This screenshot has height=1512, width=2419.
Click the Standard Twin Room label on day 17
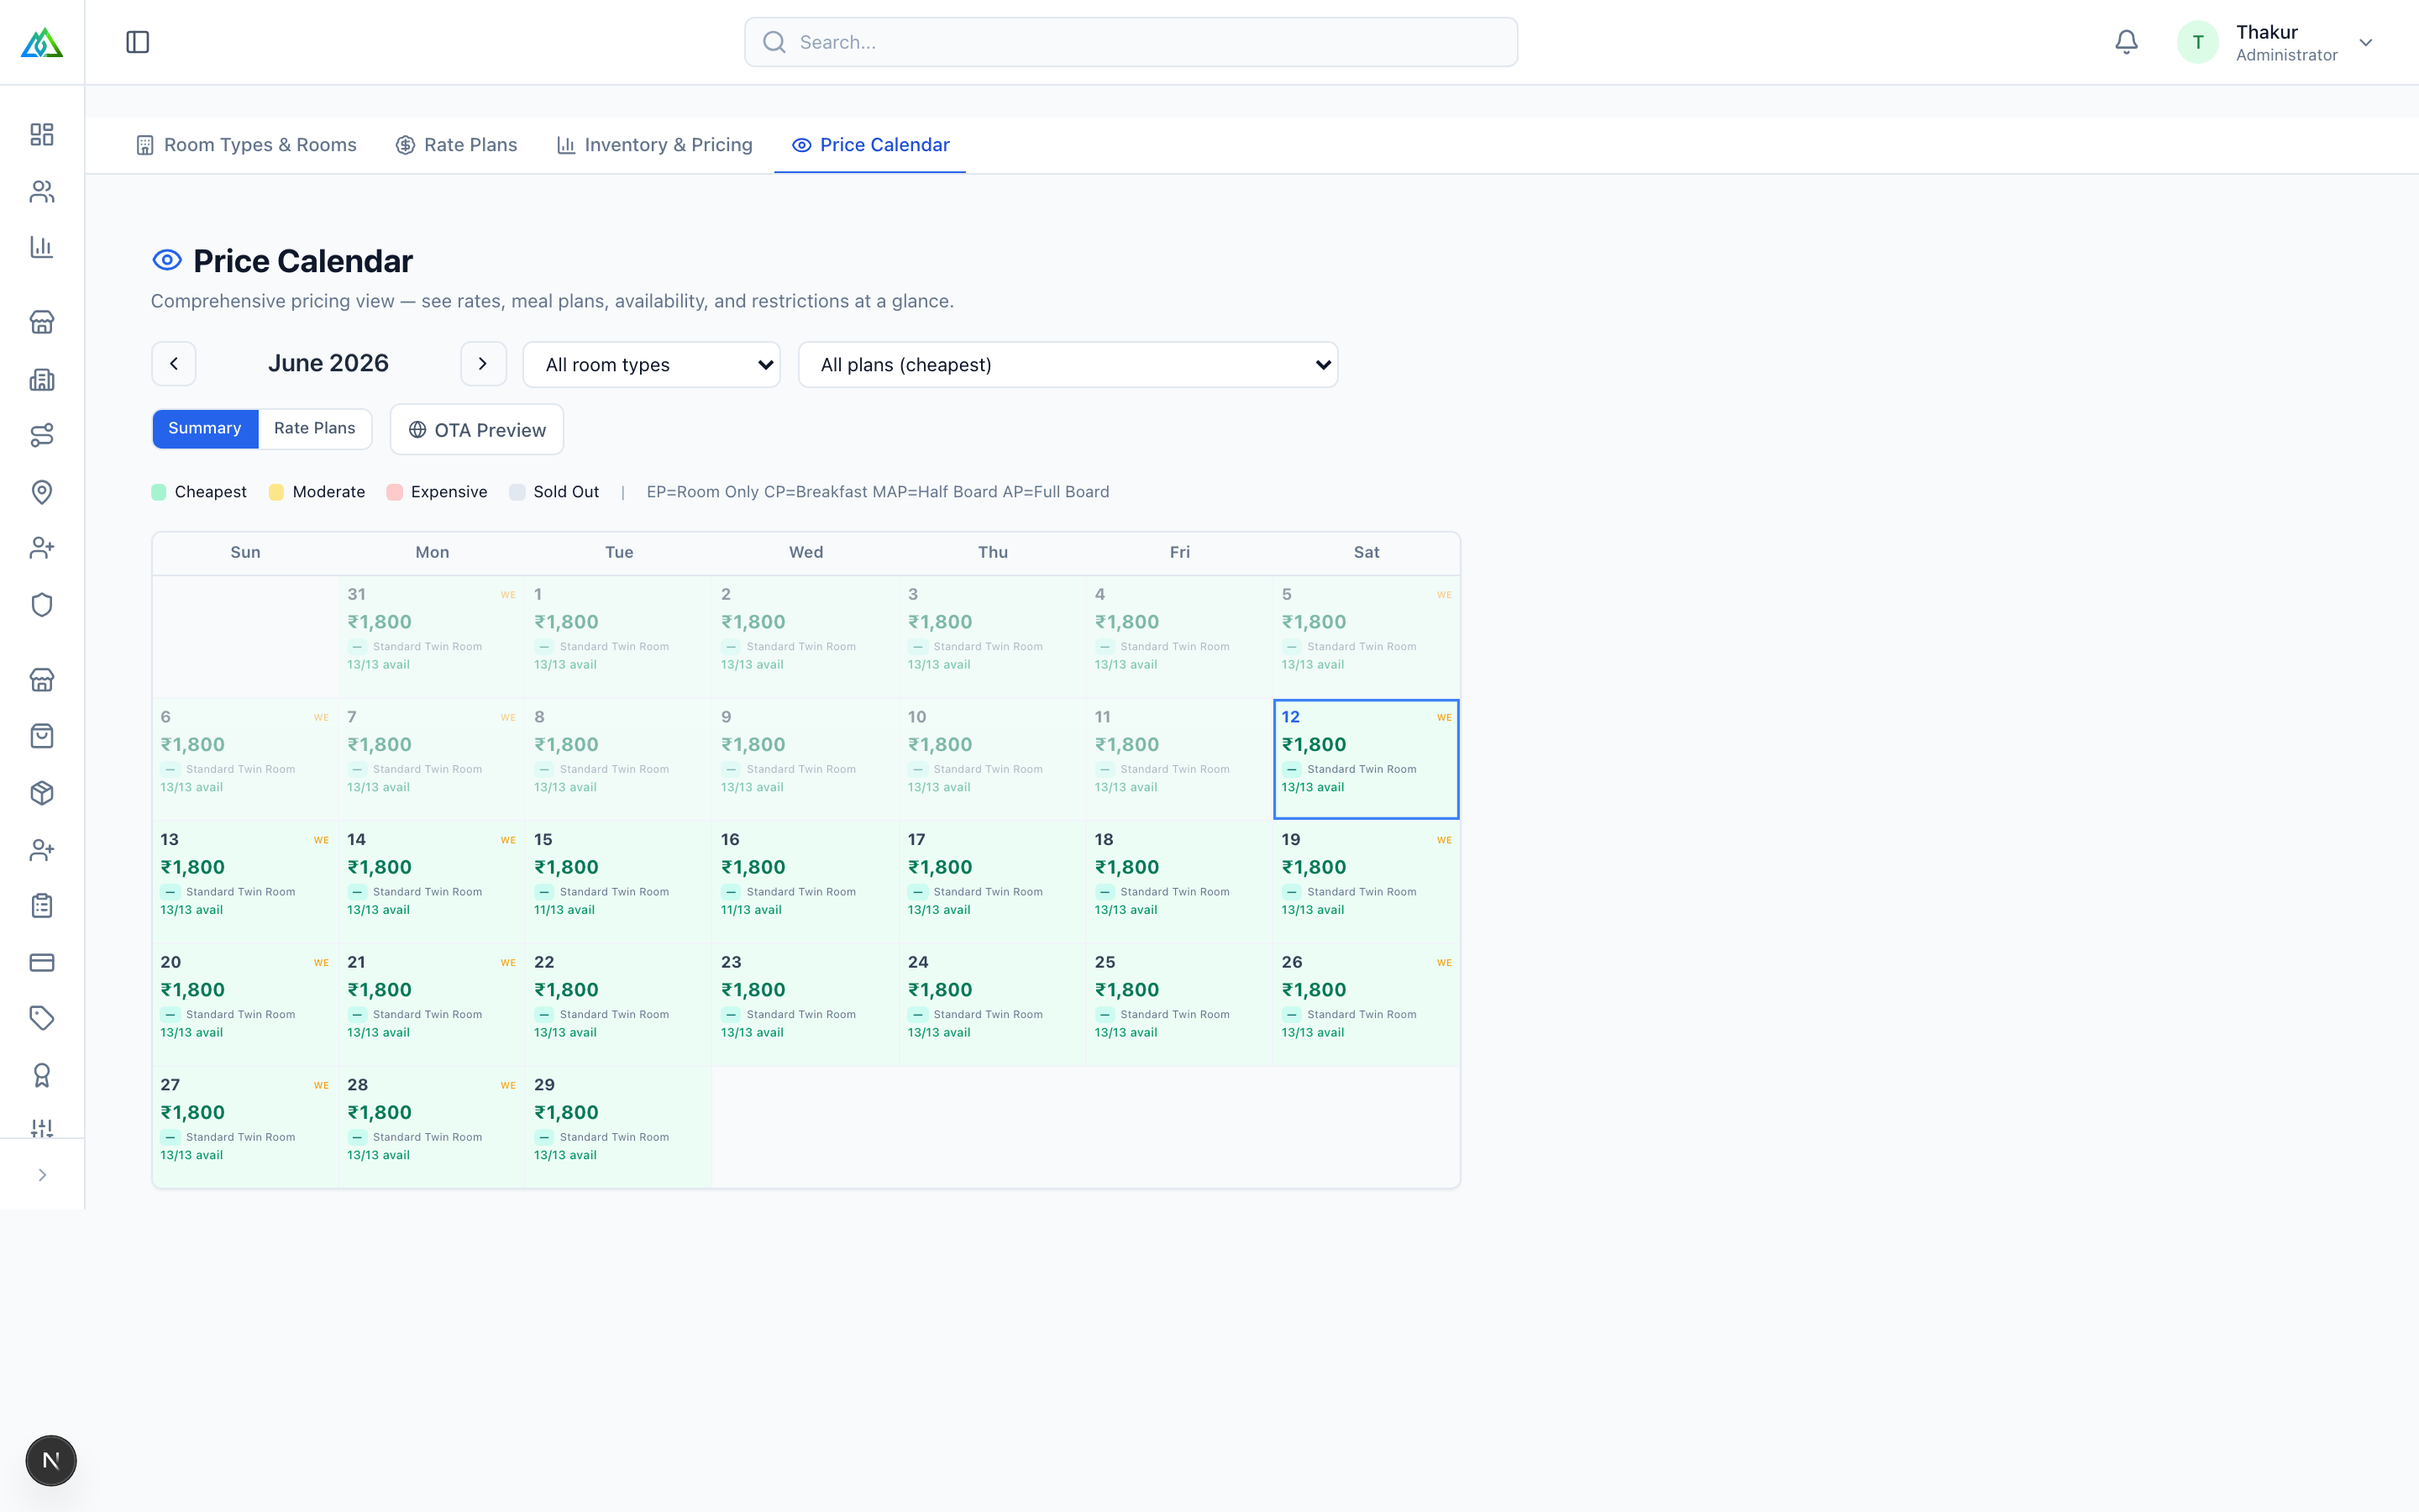988,892
